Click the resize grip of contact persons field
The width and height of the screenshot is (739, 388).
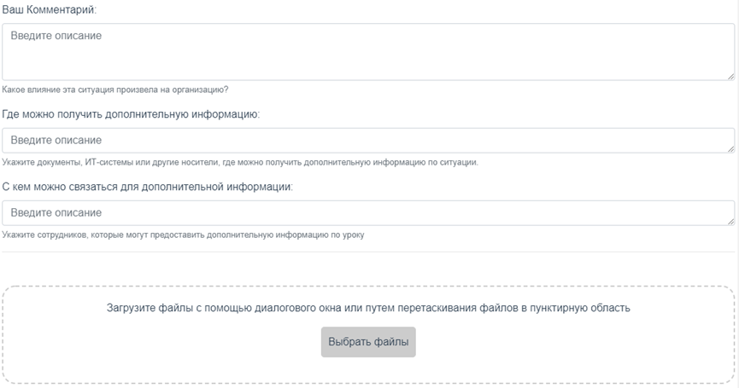730,221
